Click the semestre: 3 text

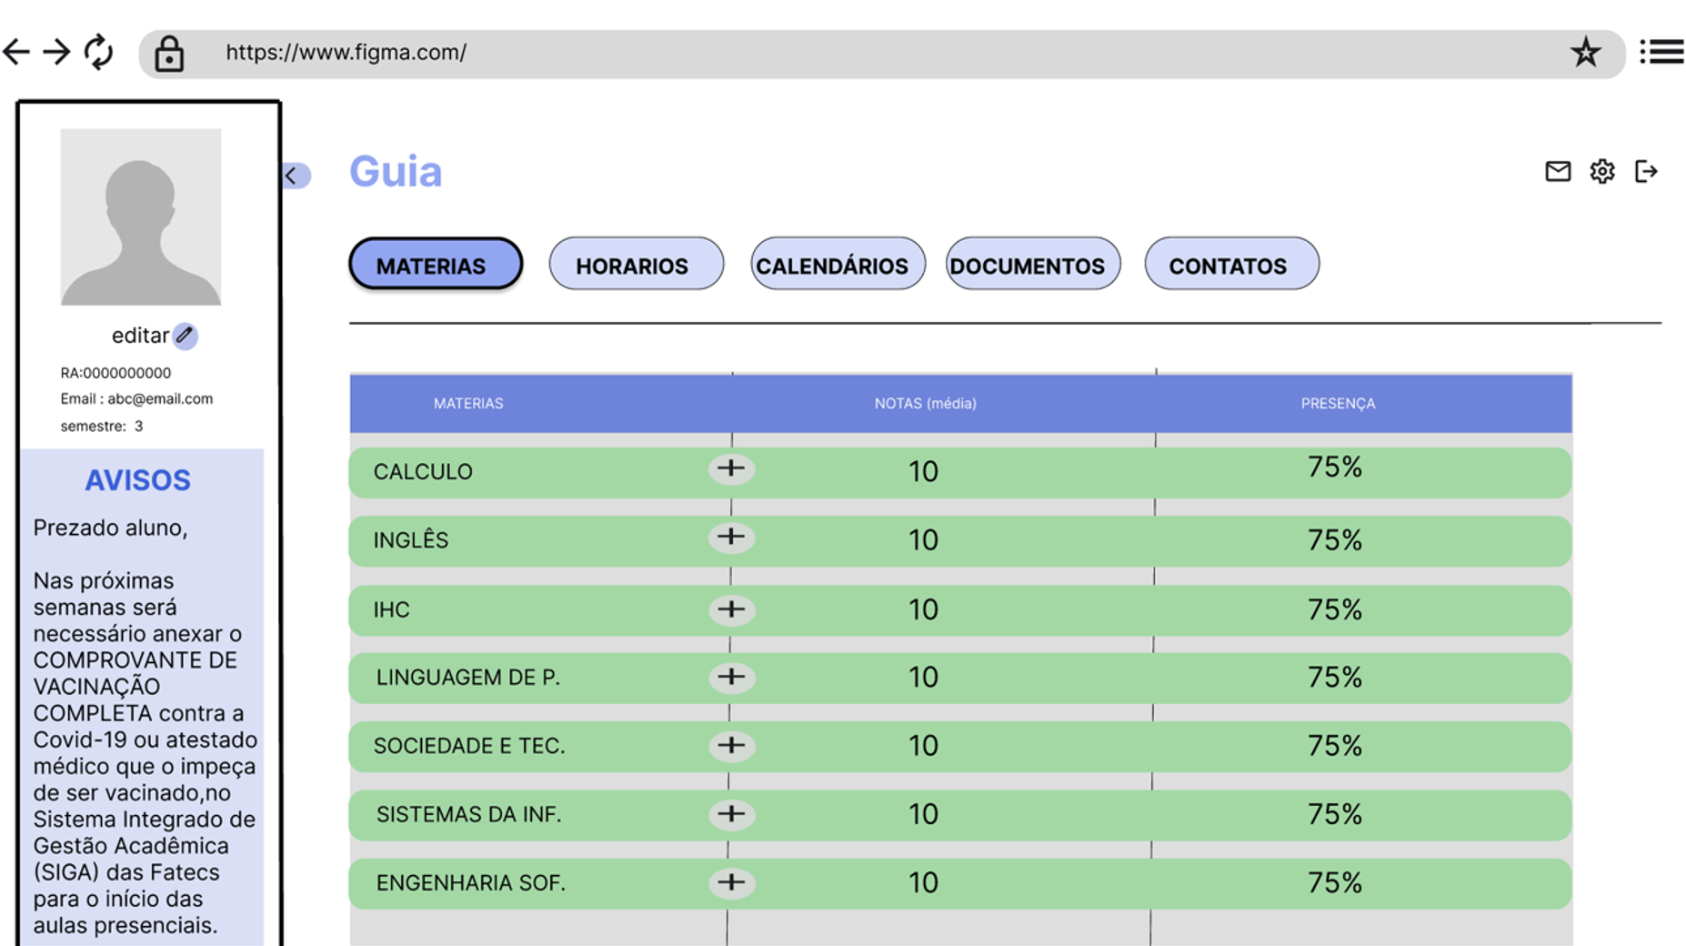coord(102,426)
